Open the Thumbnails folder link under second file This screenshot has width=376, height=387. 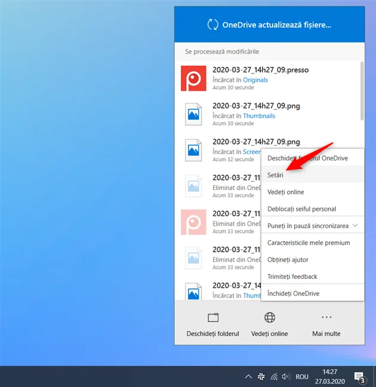(259, 116)
